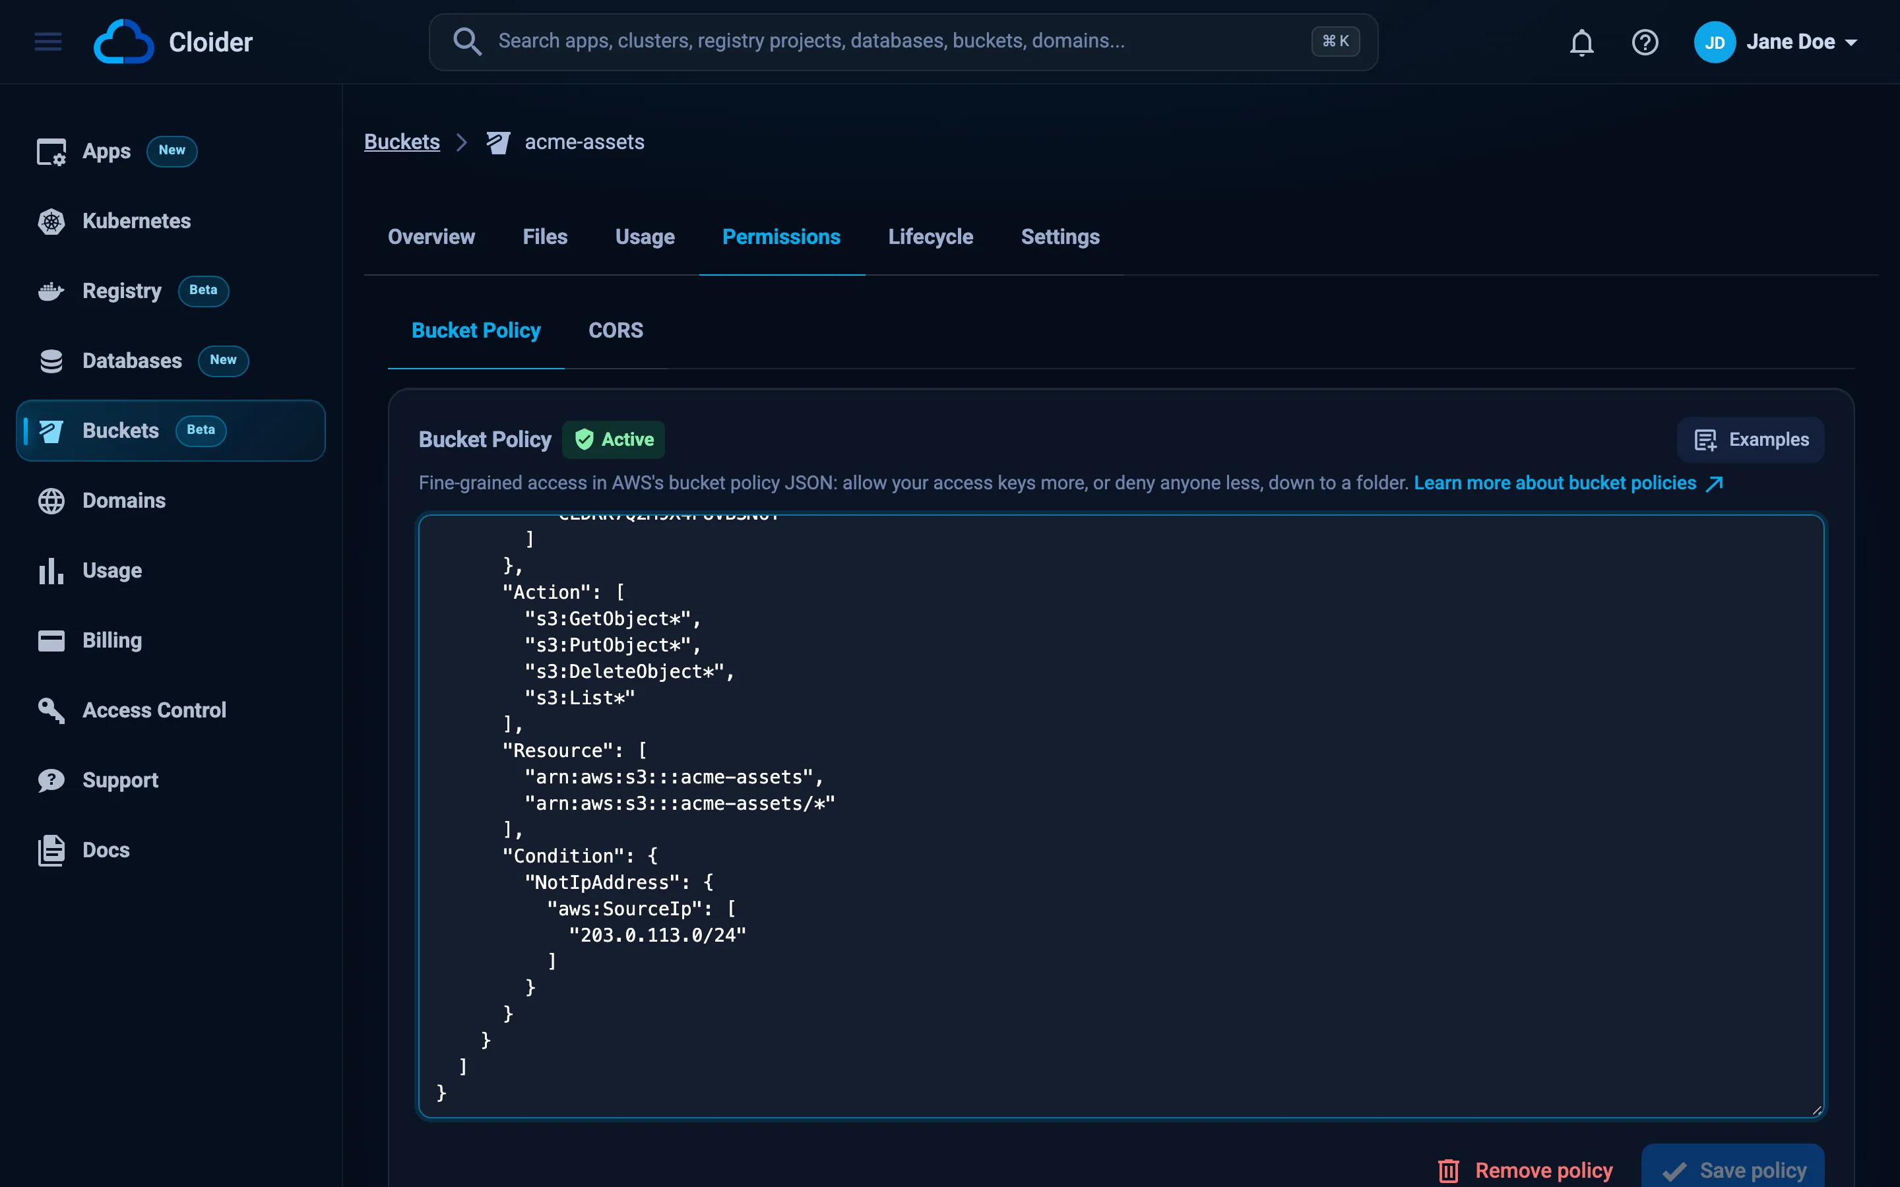Click the "s3:DeleteObject*" action line

pyautogui.click(x=629, y=671)
